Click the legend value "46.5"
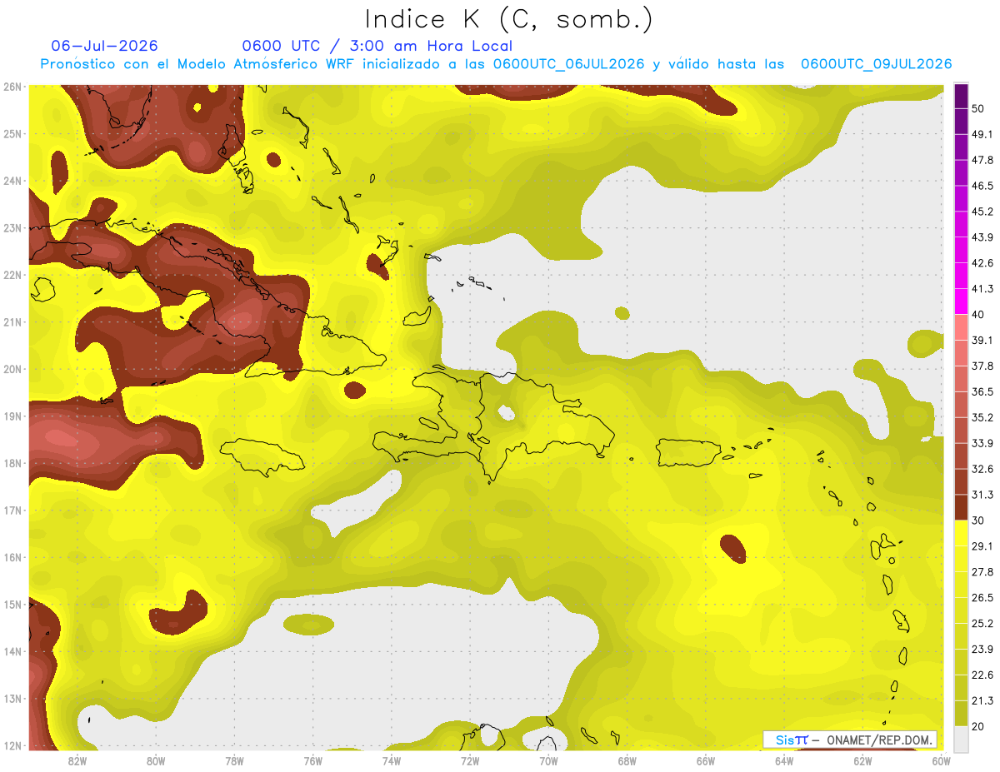This screenshot has width=1000, height=772. click(x=983, y=187)
